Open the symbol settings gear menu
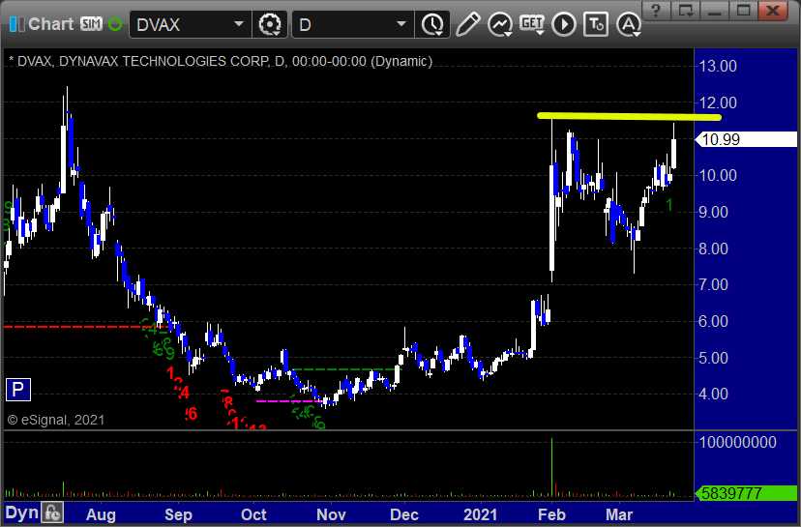The image size is (801, 527). [270, 24]
